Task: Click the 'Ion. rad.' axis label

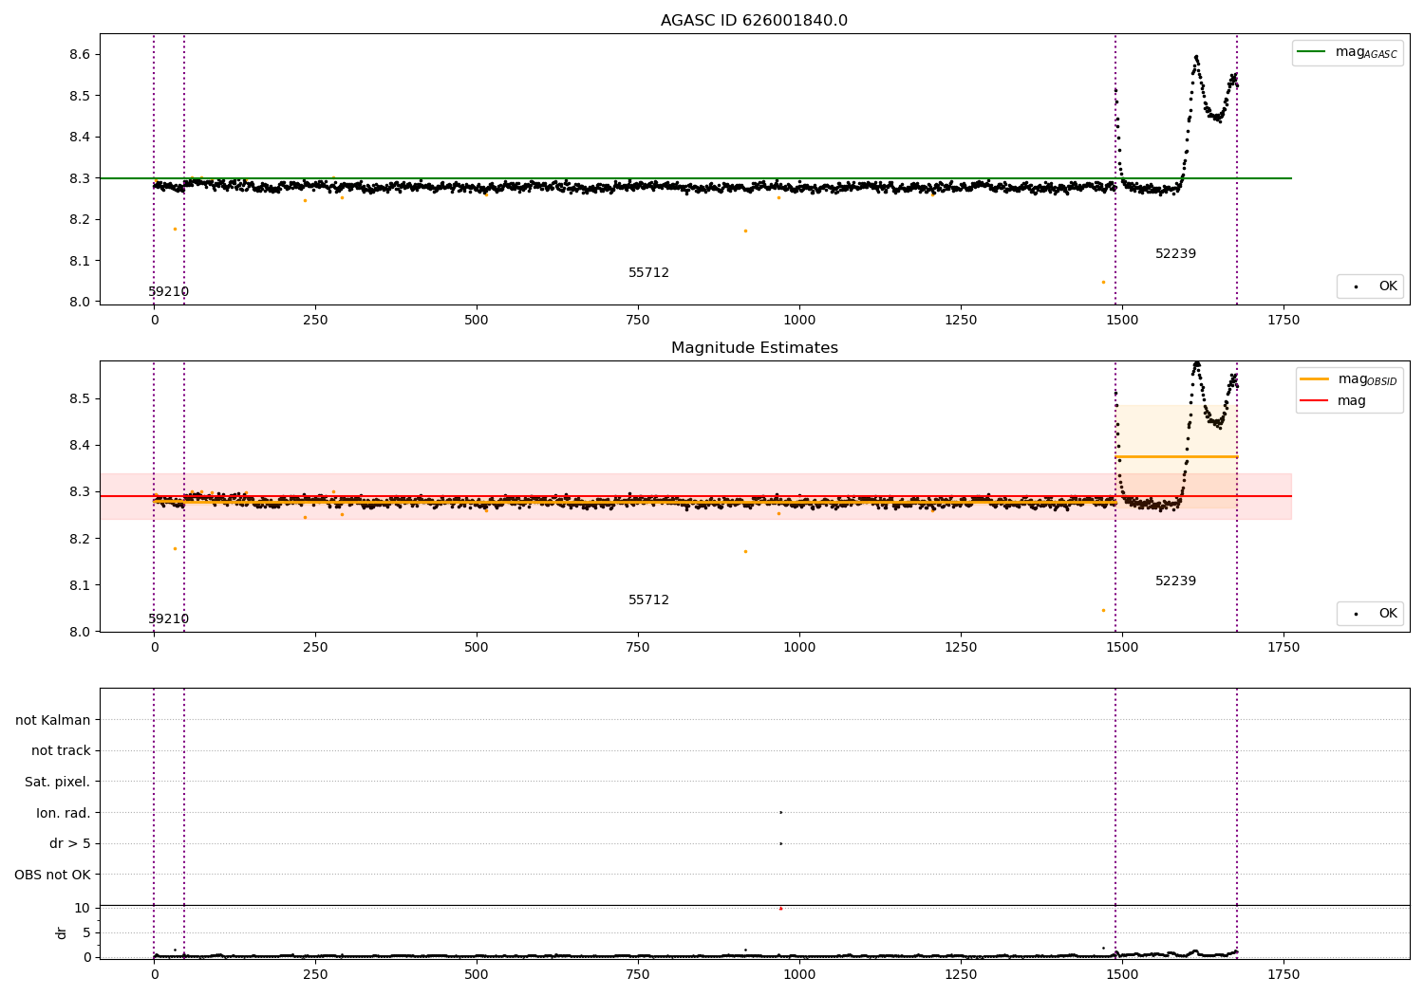Action: tap(64, 813)
